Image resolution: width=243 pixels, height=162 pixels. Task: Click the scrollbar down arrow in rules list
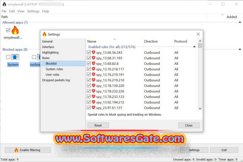click(x=200, y=108)
